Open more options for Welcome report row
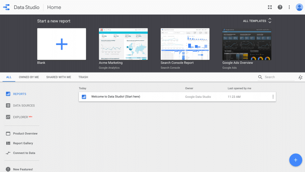This screenshot has height=172, width=305. click(x=273, y=97)
